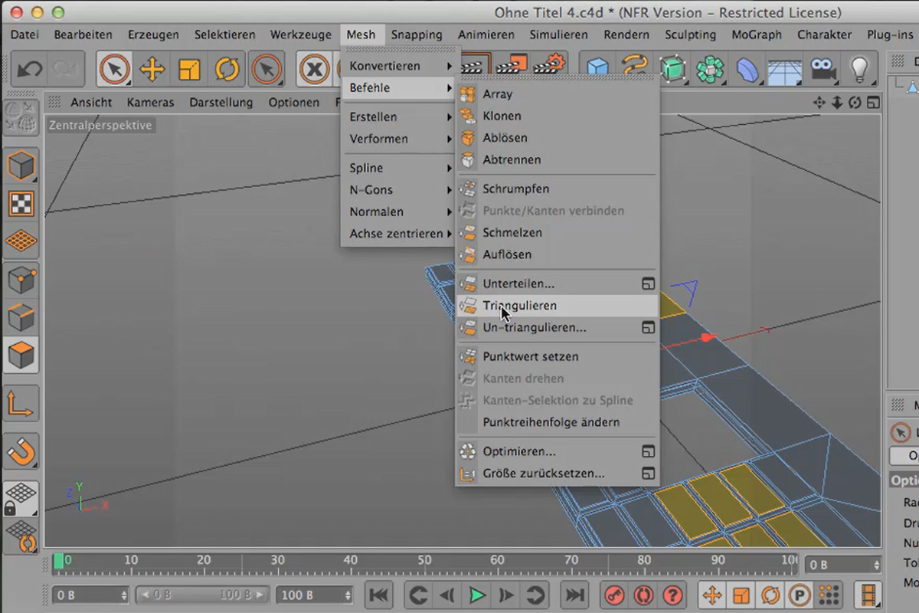Screen dimensions: 919x613
Task: Activate the Move tool
Action: point(152,69)
